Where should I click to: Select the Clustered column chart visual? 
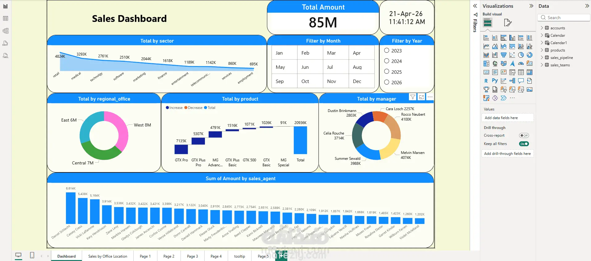(512, 38)
